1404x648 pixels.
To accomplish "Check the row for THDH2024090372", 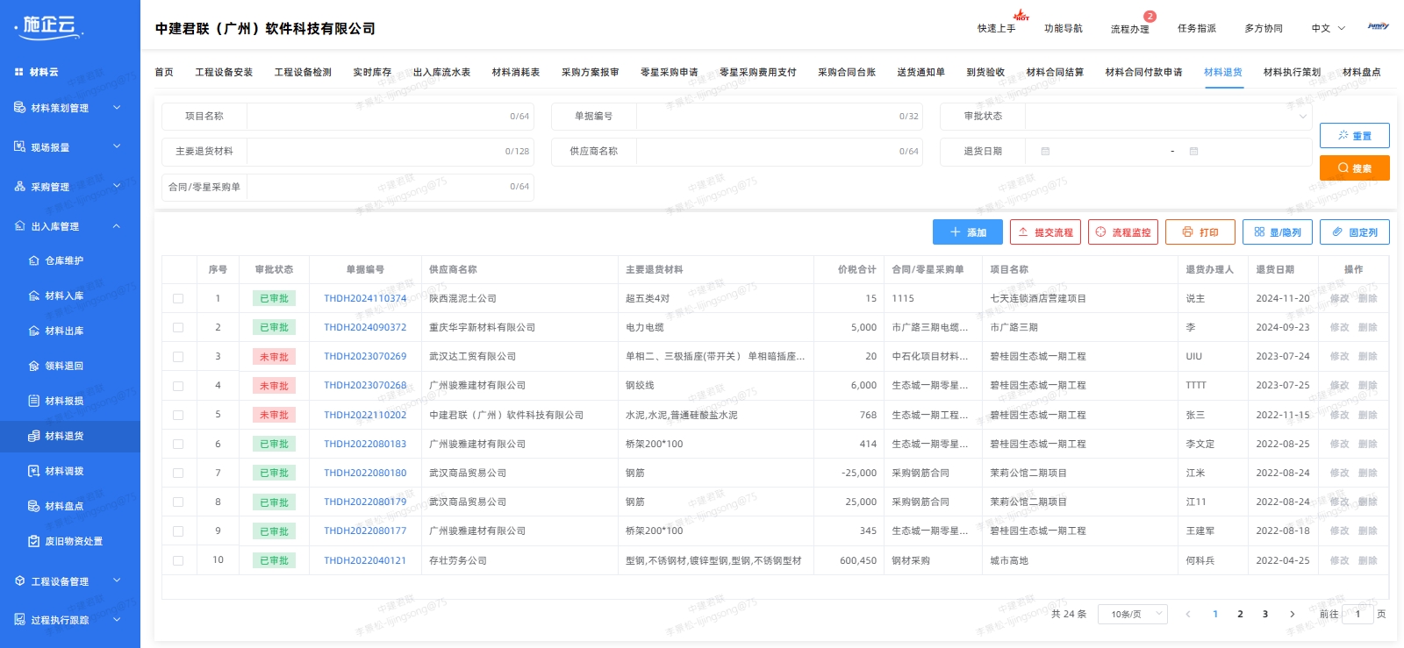I will coord(178,327).
